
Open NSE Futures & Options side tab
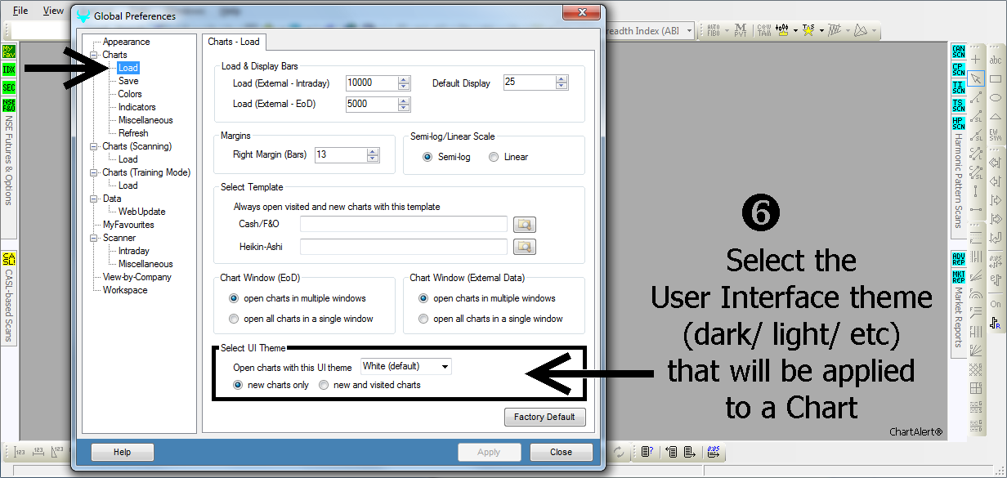point(9,160)
